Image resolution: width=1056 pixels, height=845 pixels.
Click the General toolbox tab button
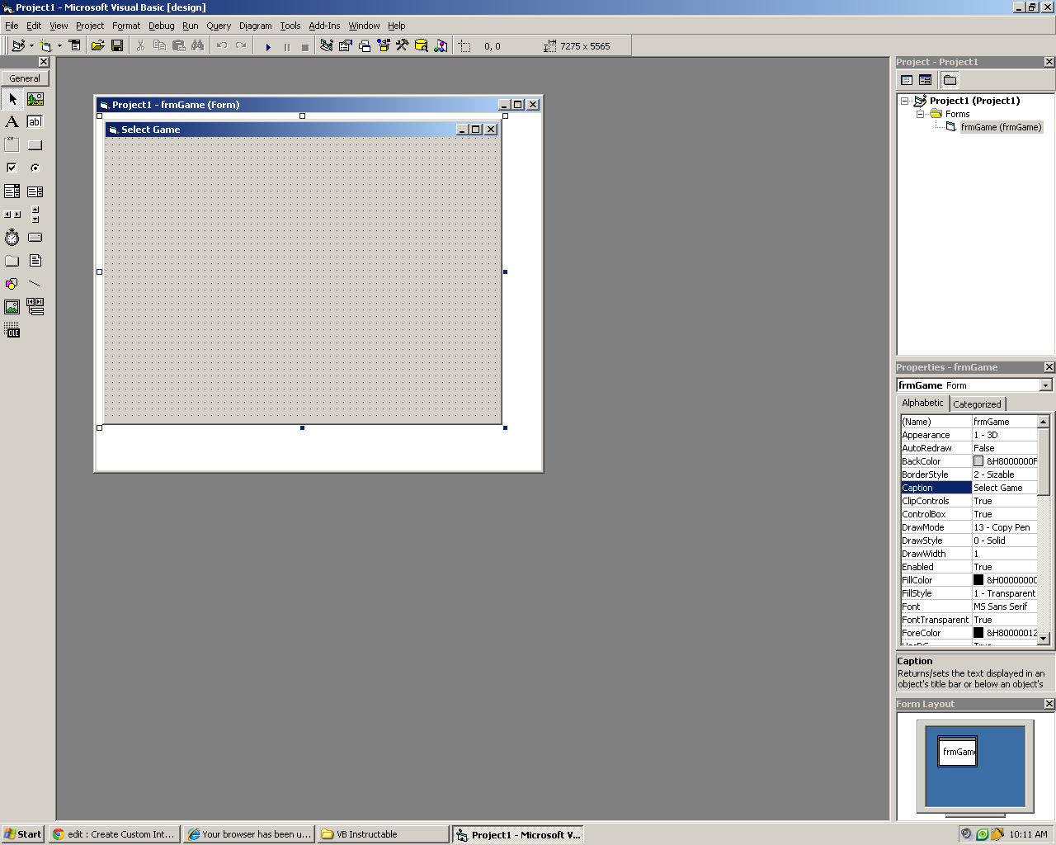pos(25,78)
